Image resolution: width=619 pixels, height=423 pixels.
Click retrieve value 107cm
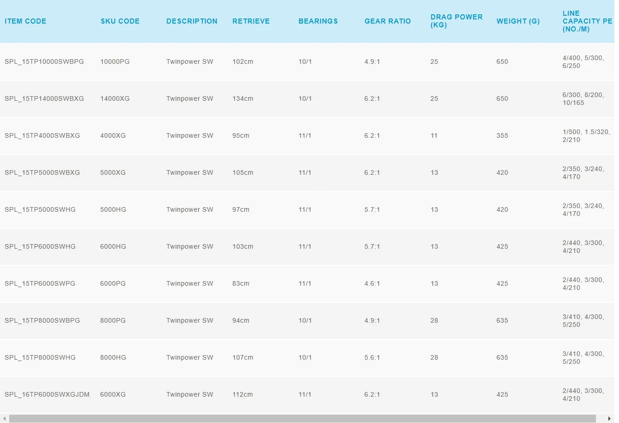click(x=243, y=357)
